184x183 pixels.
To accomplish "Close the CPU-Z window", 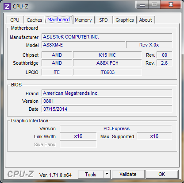I will (x=171, y=5).
